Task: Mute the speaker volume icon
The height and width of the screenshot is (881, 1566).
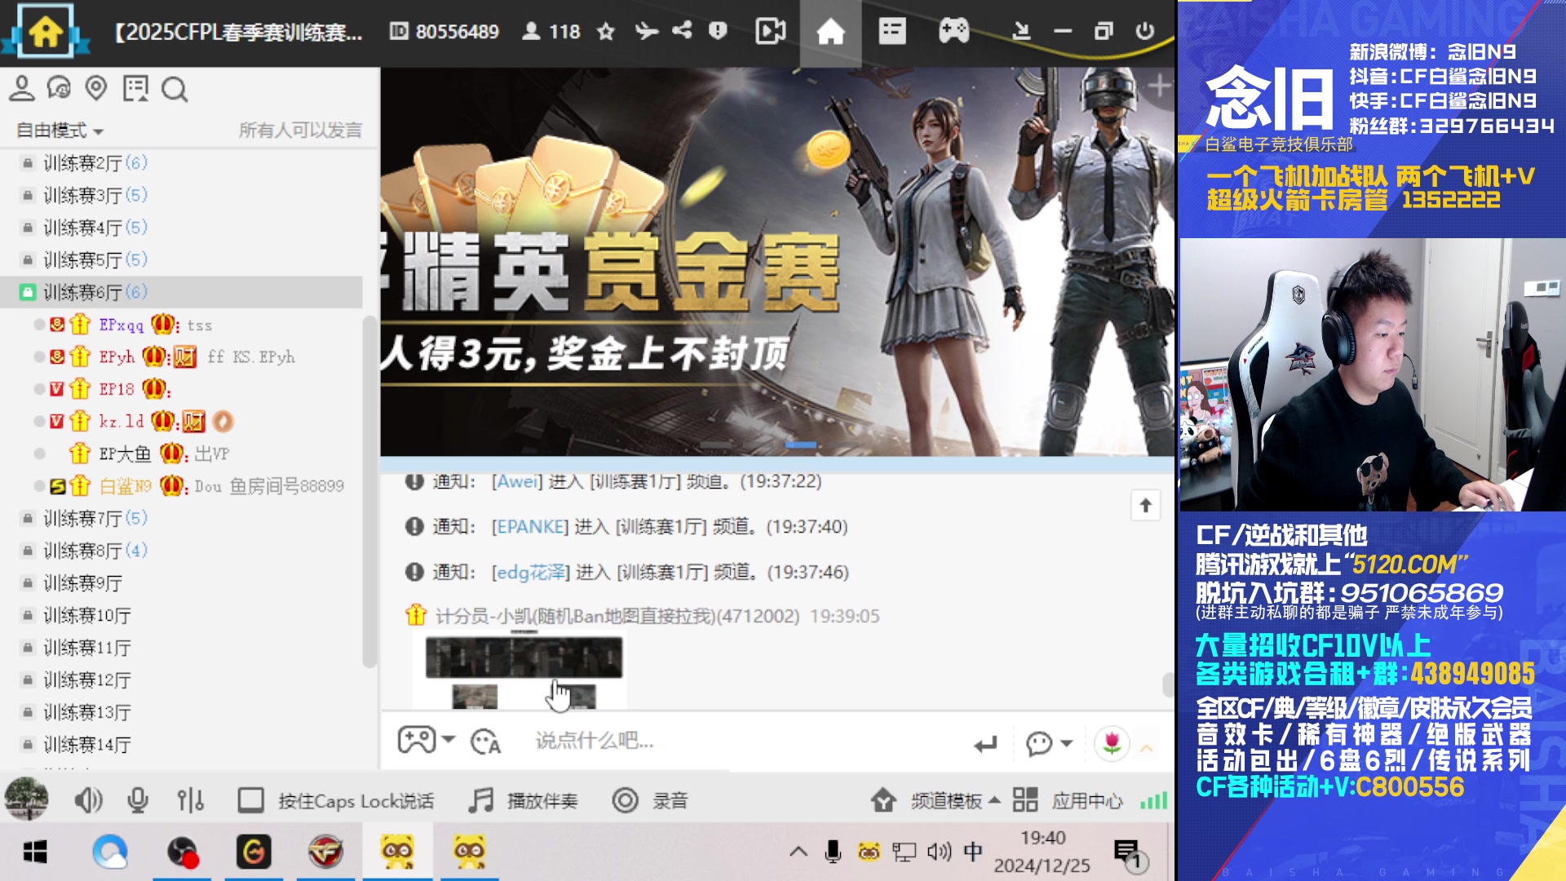Action: tap(88, 801)
